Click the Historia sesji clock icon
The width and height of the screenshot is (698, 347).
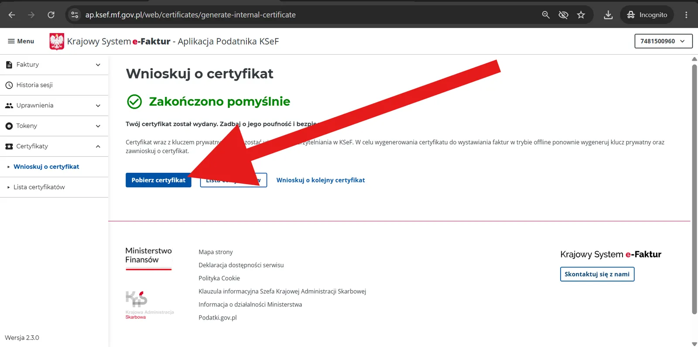(x=9, y=85)
